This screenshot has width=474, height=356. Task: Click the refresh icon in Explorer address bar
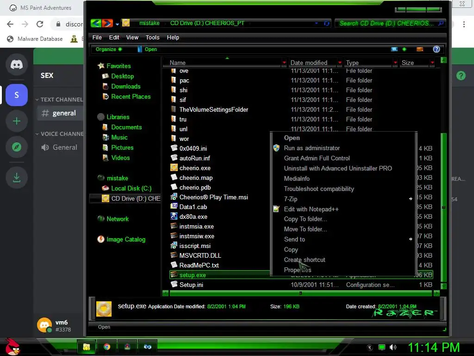[x=326, y=23]
